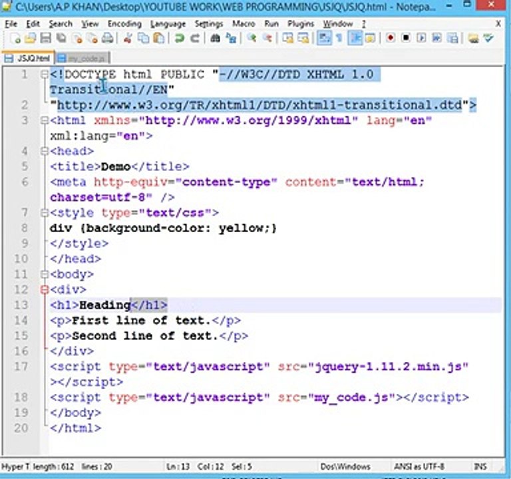This screenshot has height=479, width=511.
Task: Open Find with the binoculars icon
Action: point(215,39)
